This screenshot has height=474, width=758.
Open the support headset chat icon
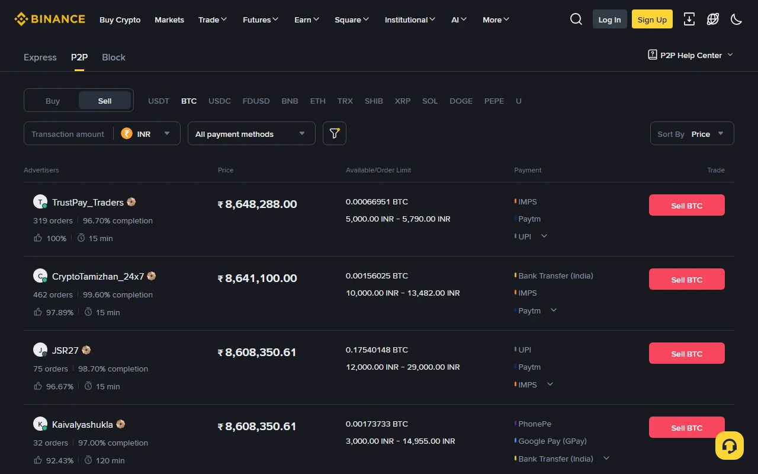click(x=730, y=446)
